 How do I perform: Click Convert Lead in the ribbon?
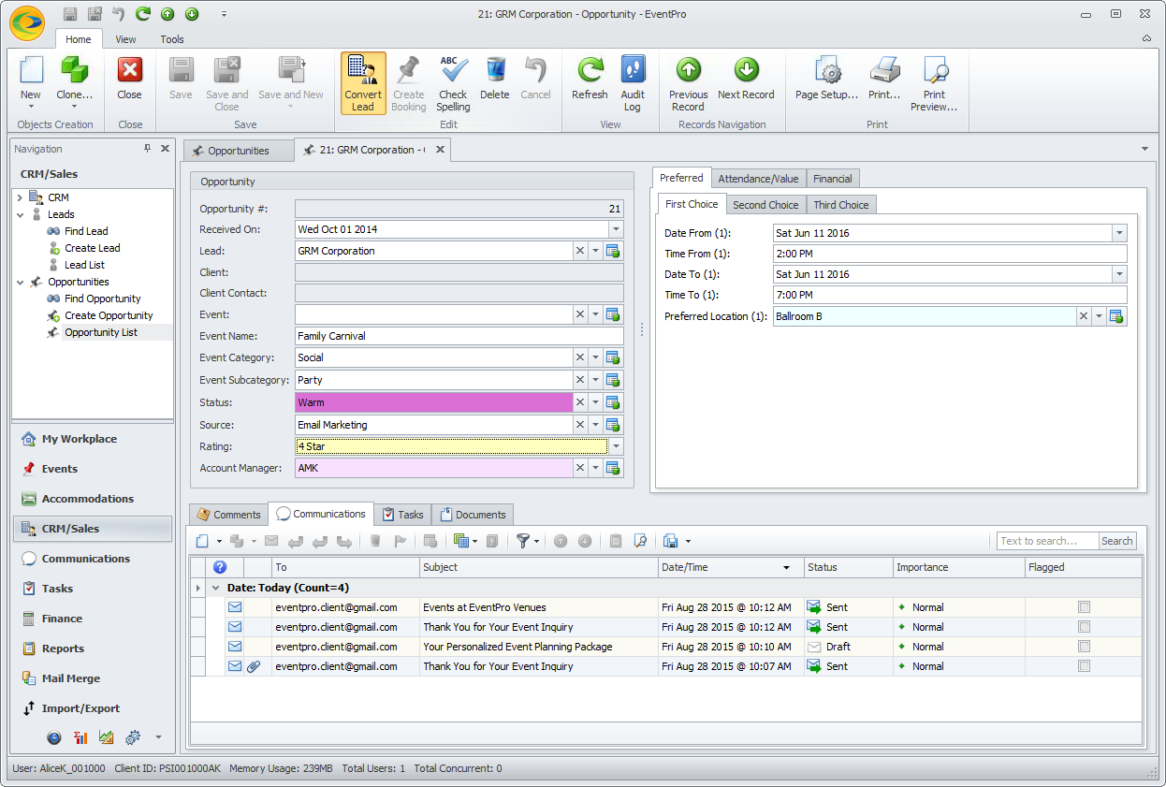point(363,83)
